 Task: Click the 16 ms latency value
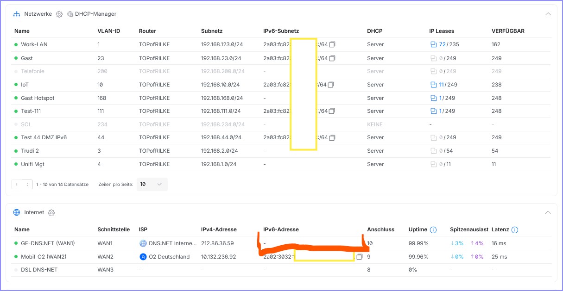tap(499, 243)
